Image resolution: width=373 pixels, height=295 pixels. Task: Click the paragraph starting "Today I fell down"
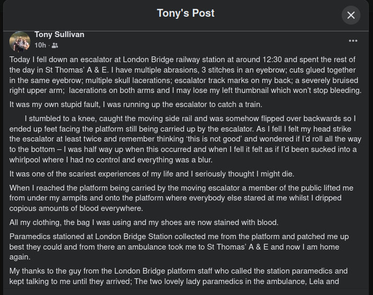point(185,75)
